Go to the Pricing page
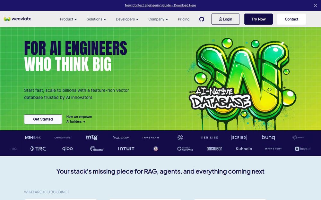The height and width of the screenshot is (200, 321). click(184, 19)
